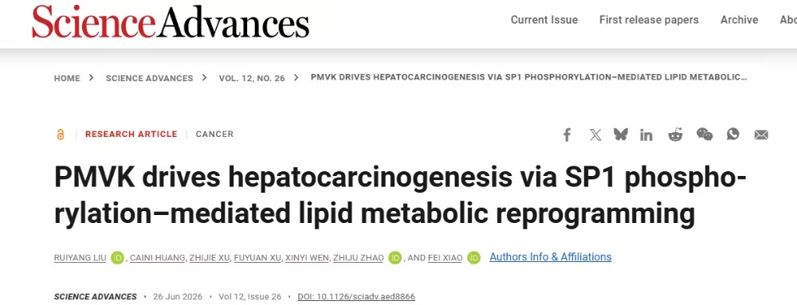Open Authors Info & Affiliations link

pyautogui.click(x=551, y=256)
